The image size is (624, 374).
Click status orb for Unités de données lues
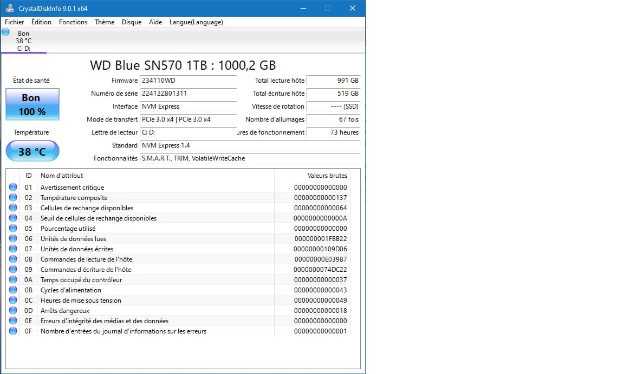pos(13,238)
